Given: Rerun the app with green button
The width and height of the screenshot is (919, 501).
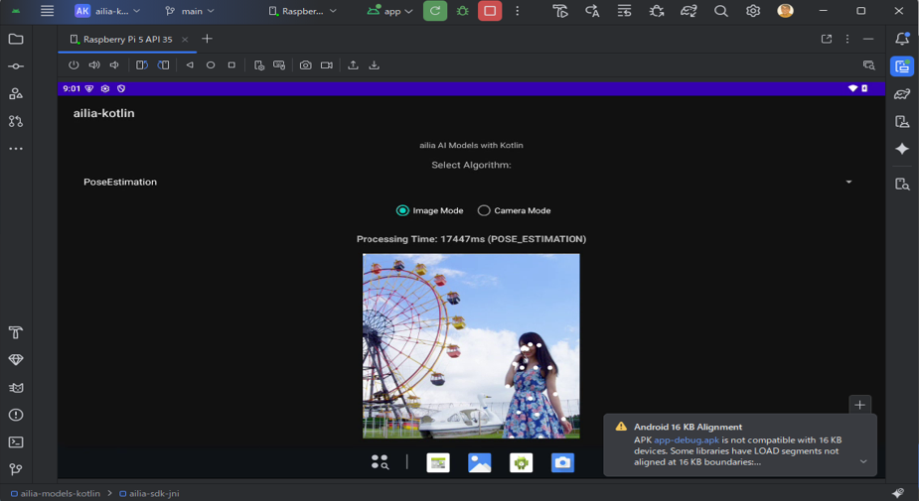Looking at the screenshot, I should (435, 11).
